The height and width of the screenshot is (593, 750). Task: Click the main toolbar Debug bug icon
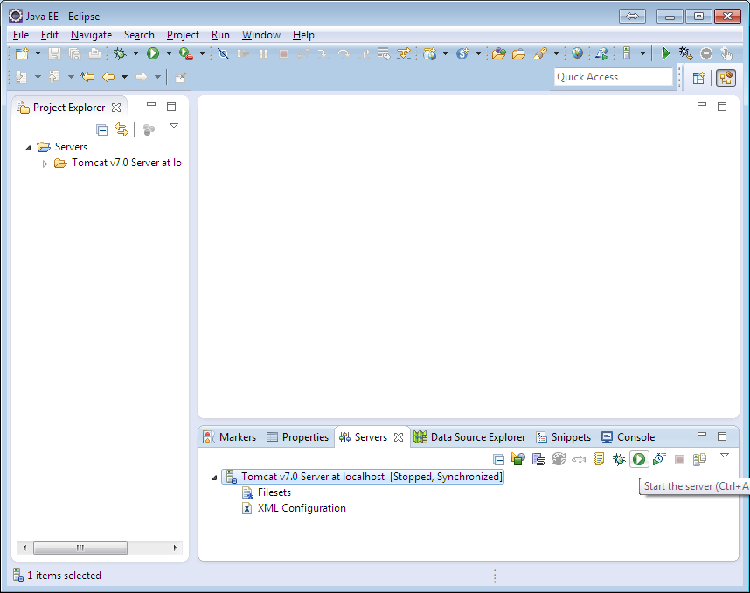pos(120,53)
